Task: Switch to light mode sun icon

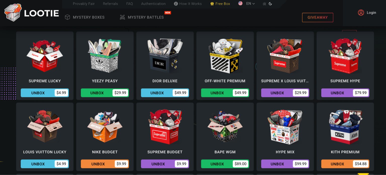Action: click(x=264, y=4)
